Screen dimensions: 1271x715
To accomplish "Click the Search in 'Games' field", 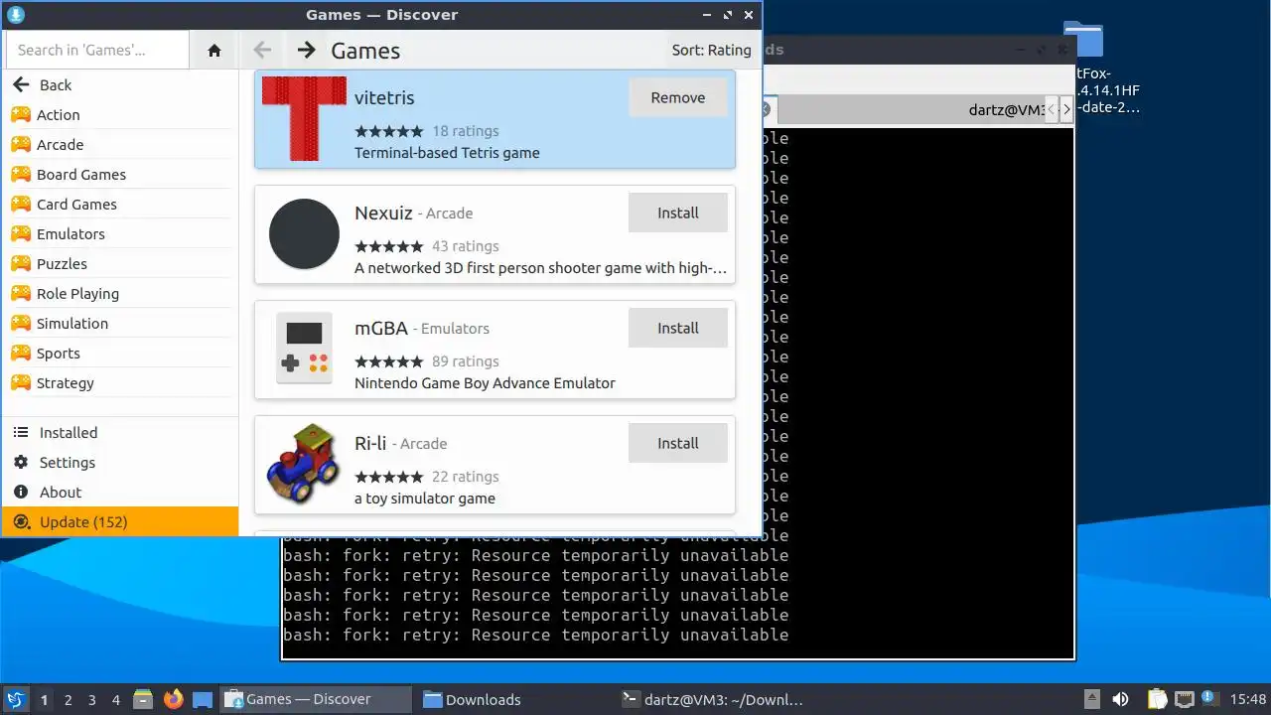I will [97, 50].
